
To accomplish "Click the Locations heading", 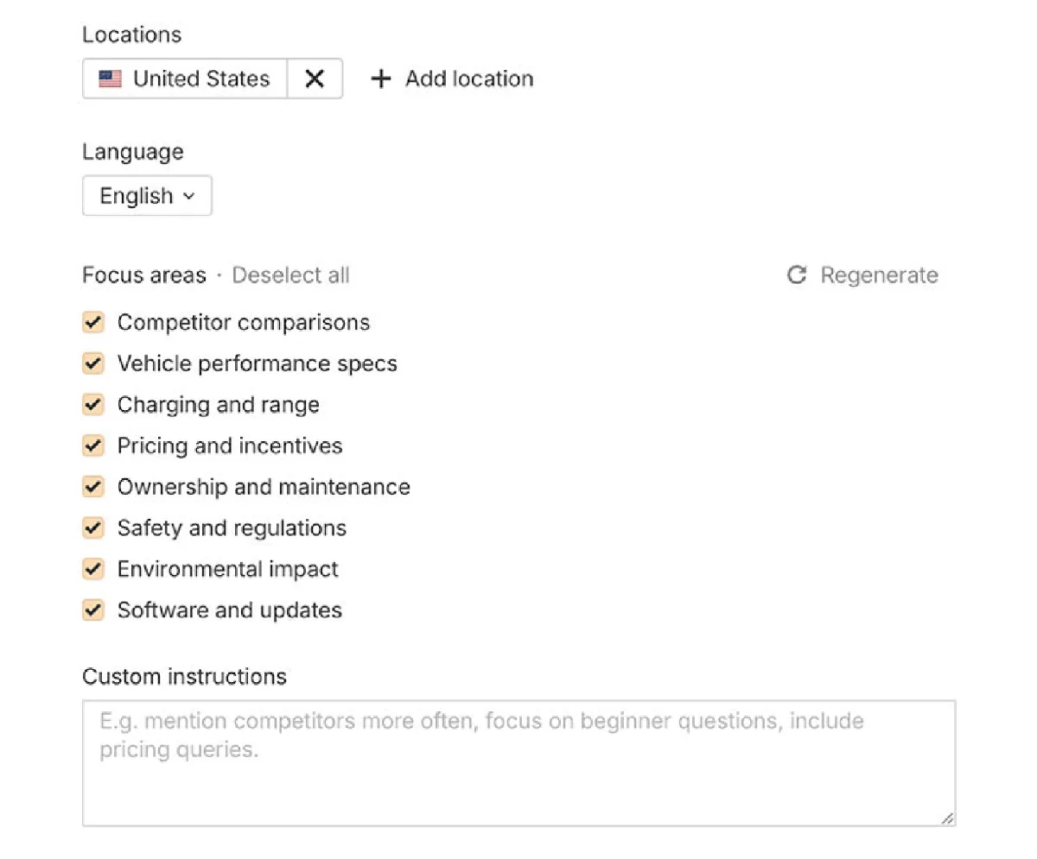I will [x=132, y=35].
